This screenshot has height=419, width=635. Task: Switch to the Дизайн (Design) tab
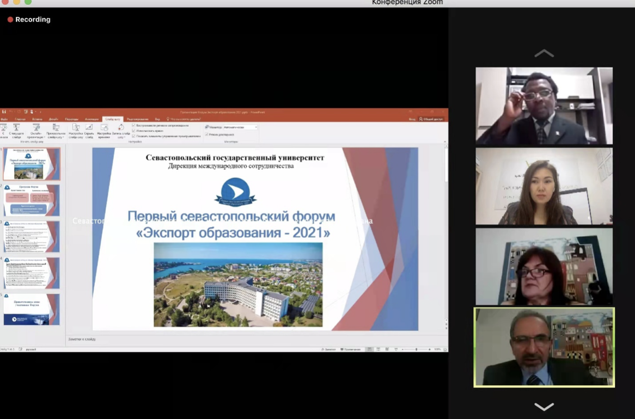tap(53, 119)
